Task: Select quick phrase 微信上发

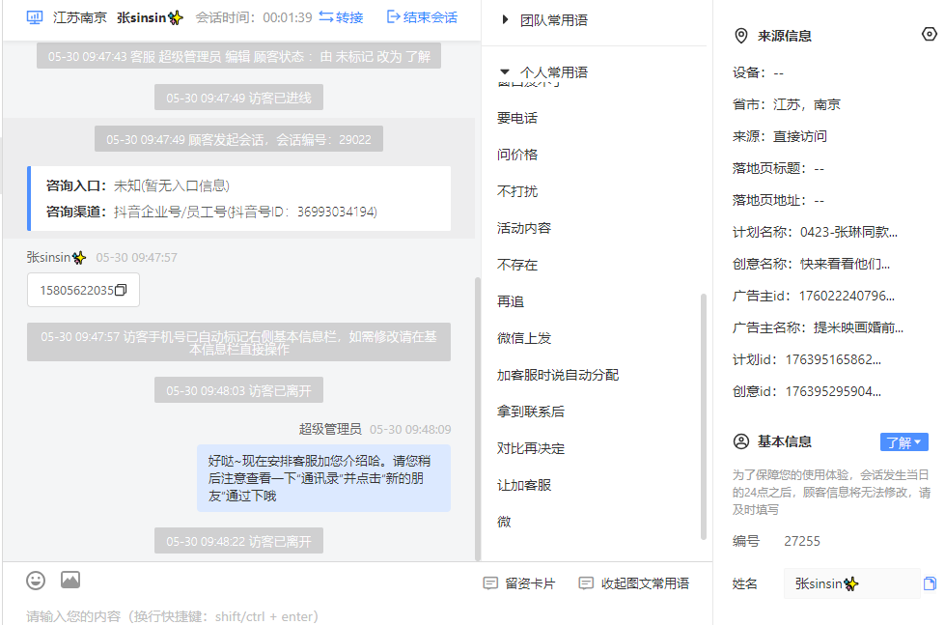Action: [x=524, y=338]
